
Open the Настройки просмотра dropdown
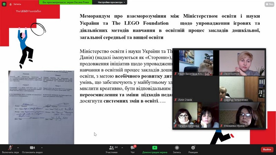(x=111, y=2)
